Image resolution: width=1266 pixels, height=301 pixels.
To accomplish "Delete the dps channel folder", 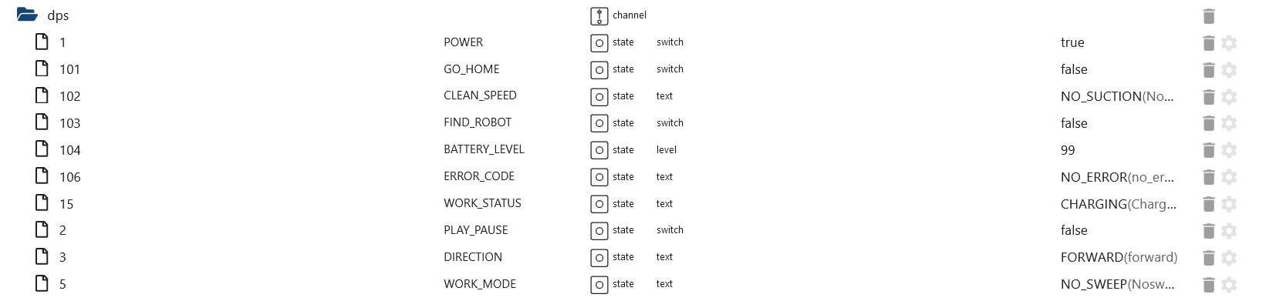I will pyautogui.click(x=1209, y=16).
